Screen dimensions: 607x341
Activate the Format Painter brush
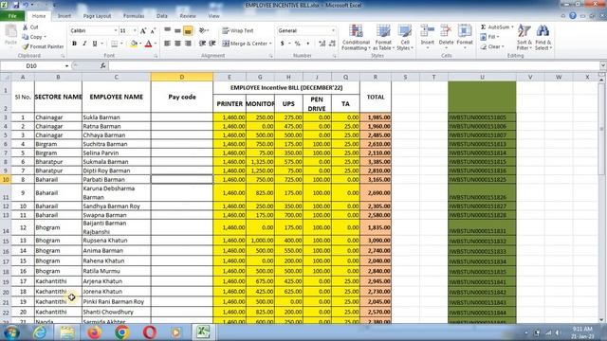tap(26, 46)
